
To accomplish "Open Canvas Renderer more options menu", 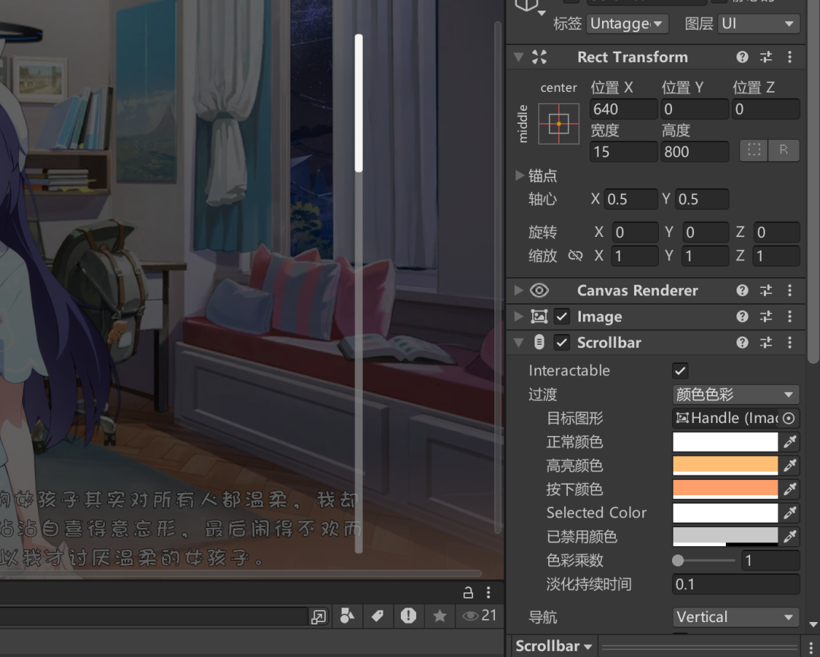I will (x=790, y=290).
